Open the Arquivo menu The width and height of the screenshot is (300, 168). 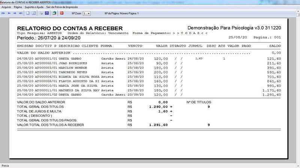(x=6, y=7)
